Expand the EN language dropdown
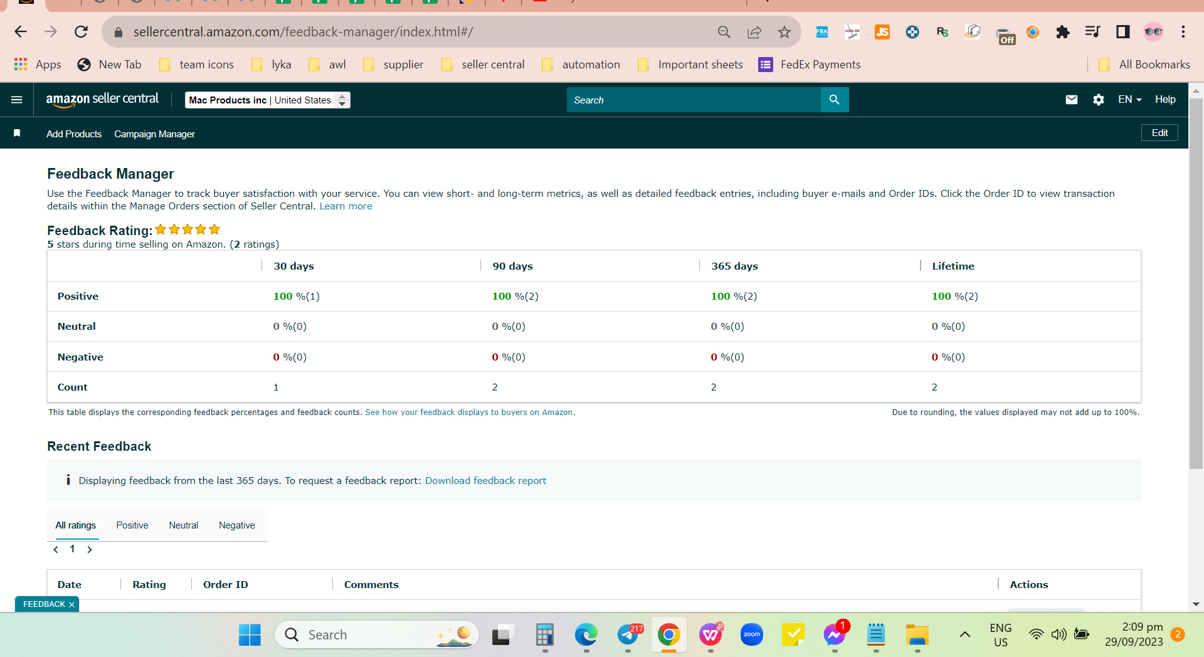 [1130, 99]
